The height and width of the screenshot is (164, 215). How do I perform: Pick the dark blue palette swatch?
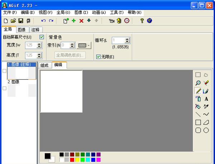[93, 155]
